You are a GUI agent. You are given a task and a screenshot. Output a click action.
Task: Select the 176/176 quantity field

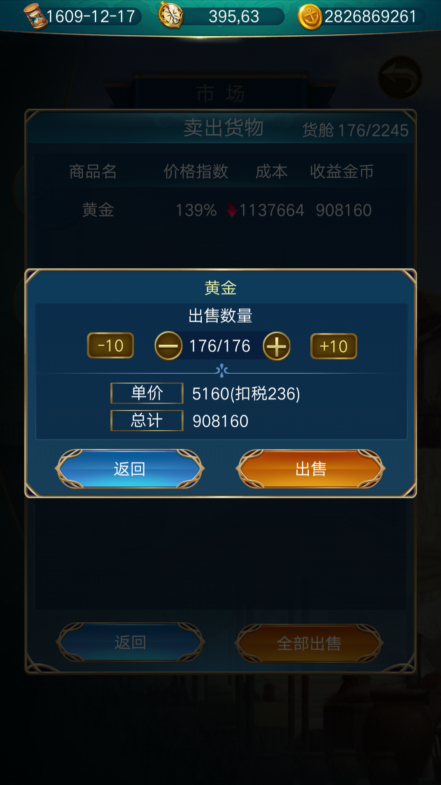(x=220, y=346)
